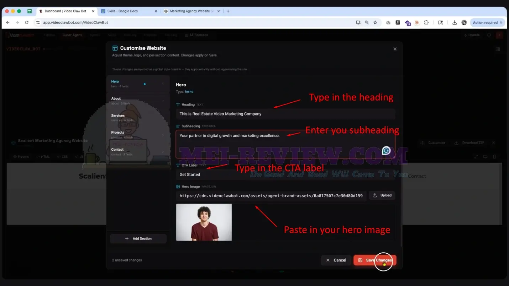Click the address bar URL
The height and width of the screenshot is (286, 509).
75,22
